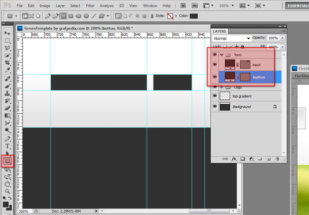Viewport: 309px width, 215px height.
Task: Launch Mini Bridge
Action: pos(195,5)
